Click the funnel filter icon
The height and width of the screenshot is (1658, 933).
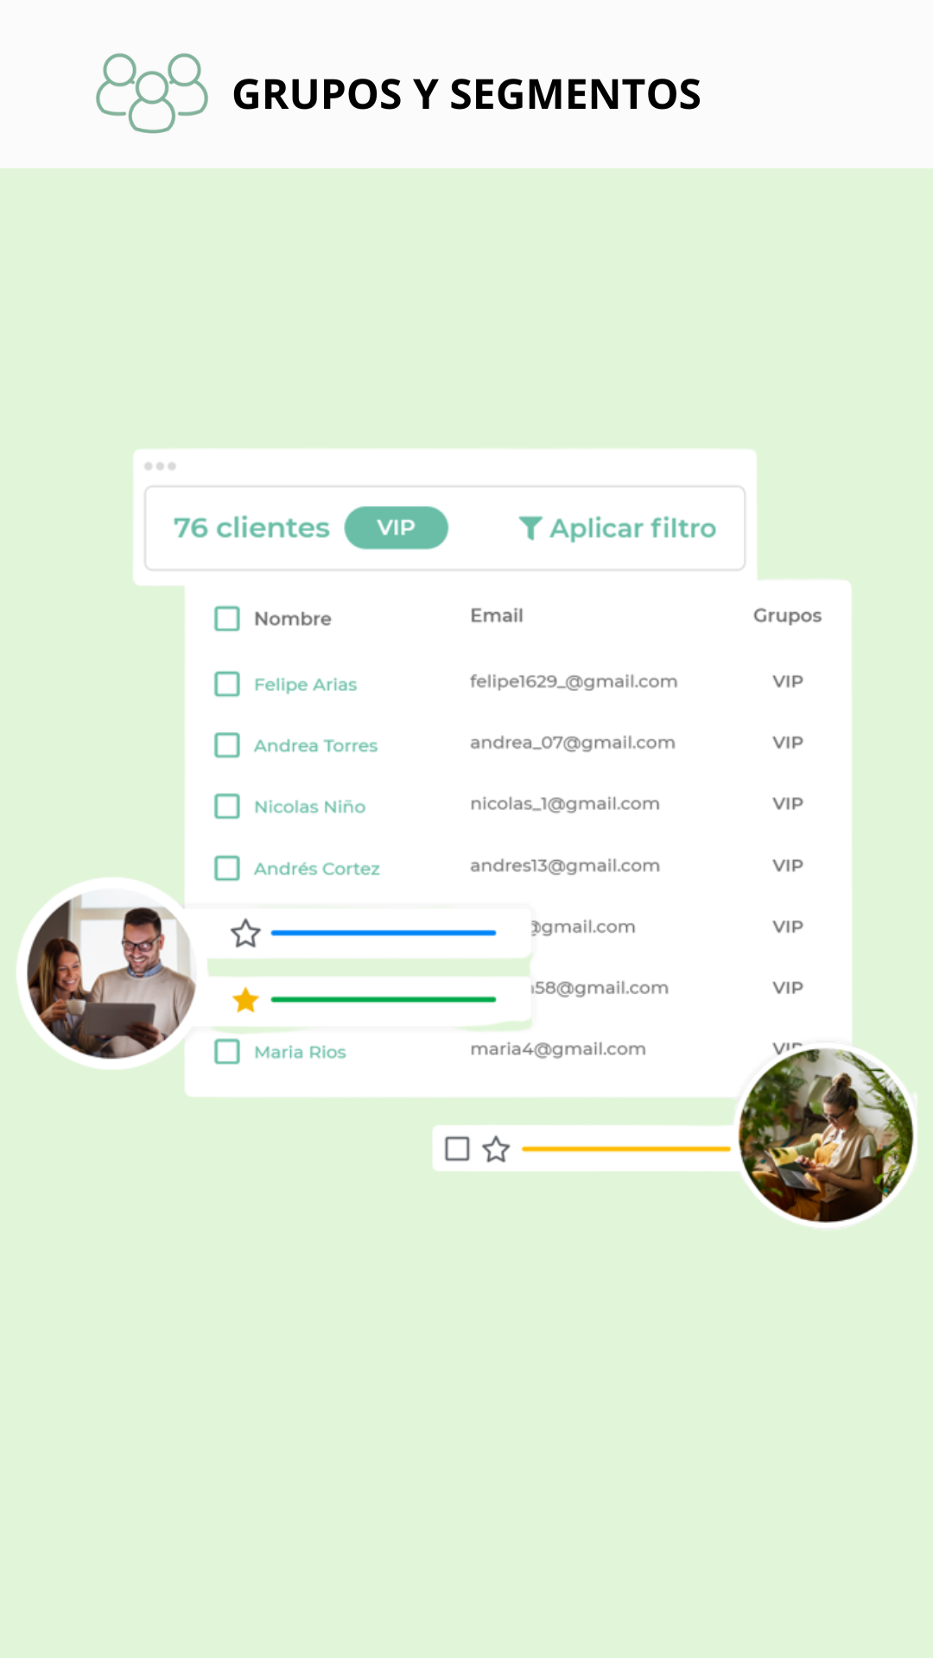[x=530, y=528]
